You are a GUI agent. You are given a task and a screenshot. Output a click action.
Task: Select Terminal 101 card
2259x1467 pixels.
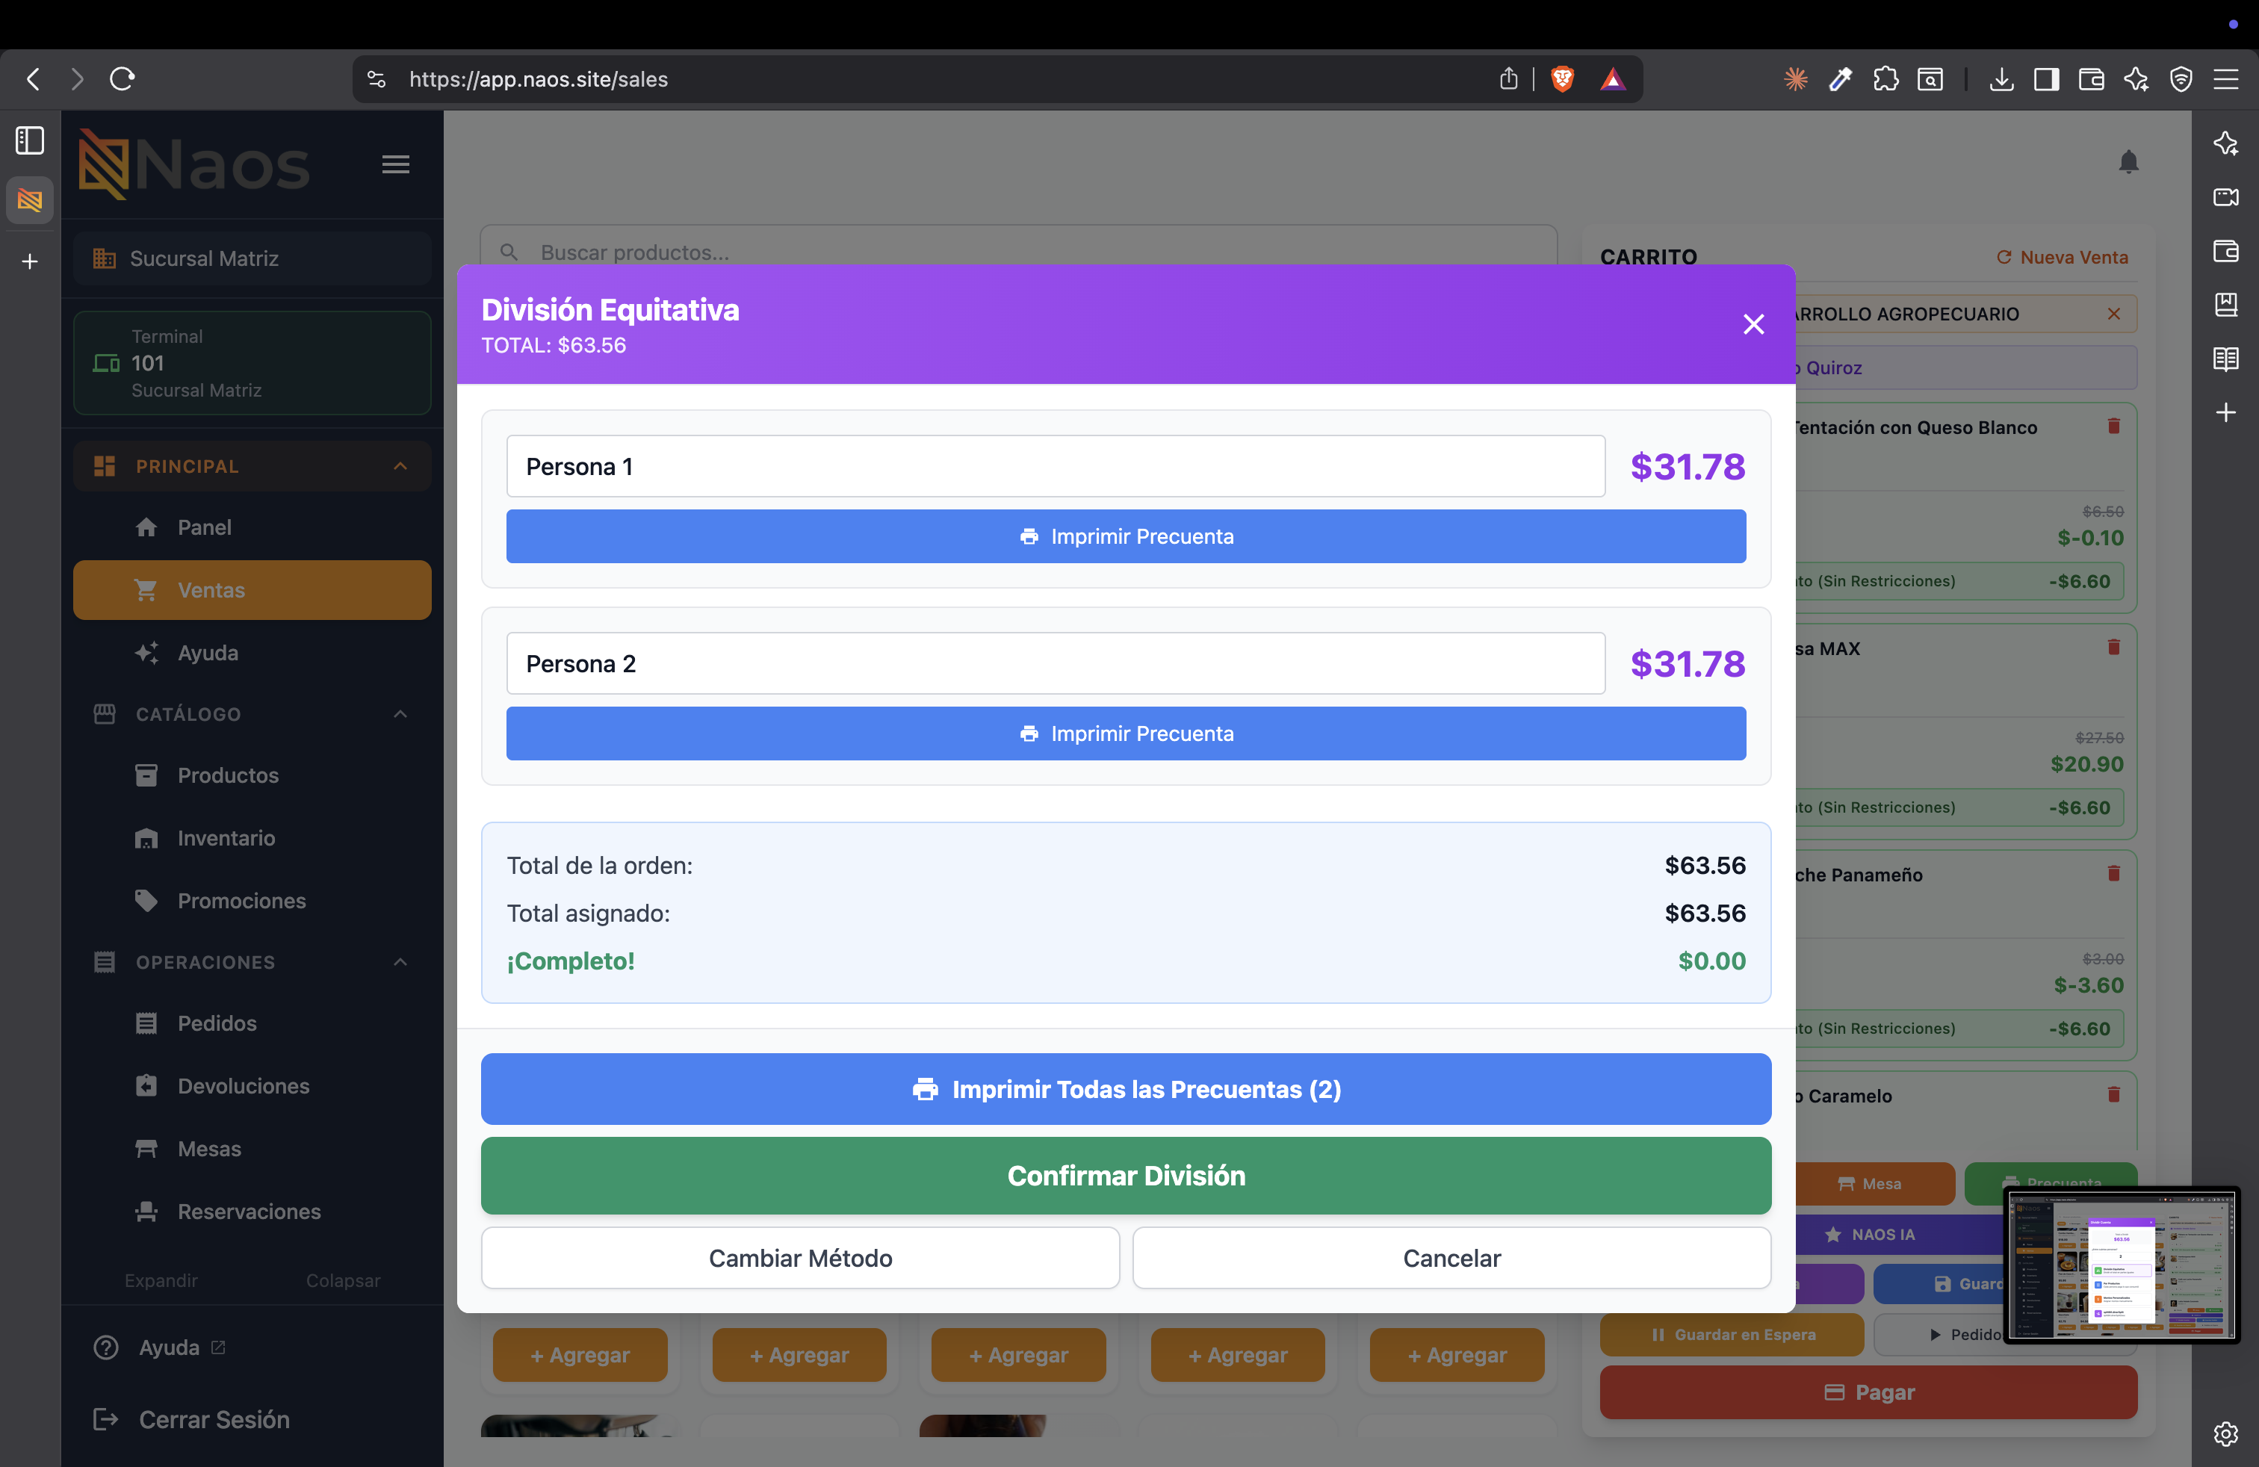pyautogui.click(x=252, y=364)
